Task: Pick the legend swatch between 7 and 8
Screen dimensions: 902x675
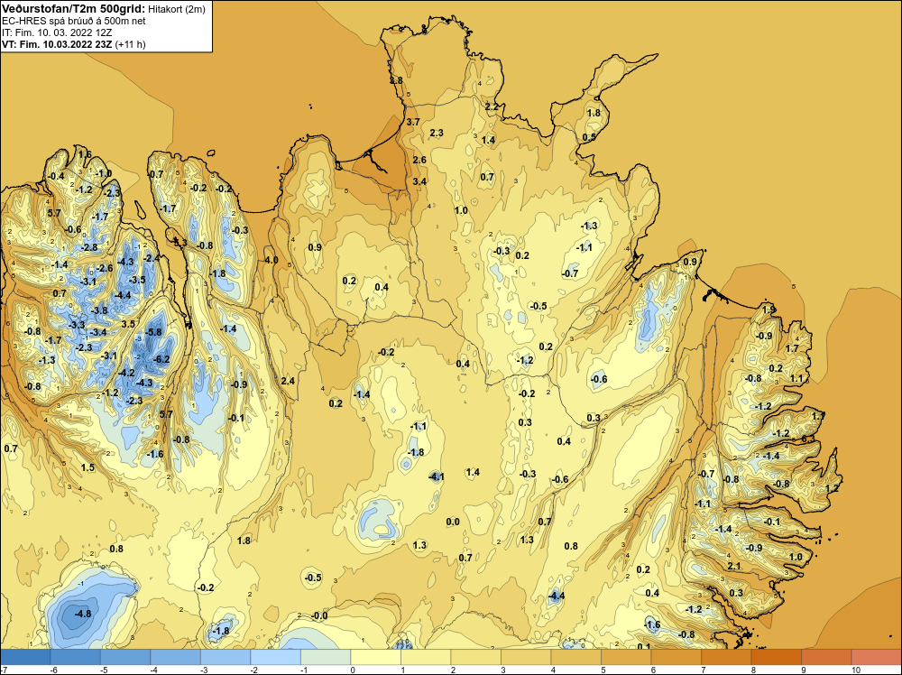Action: pos(726,657)
